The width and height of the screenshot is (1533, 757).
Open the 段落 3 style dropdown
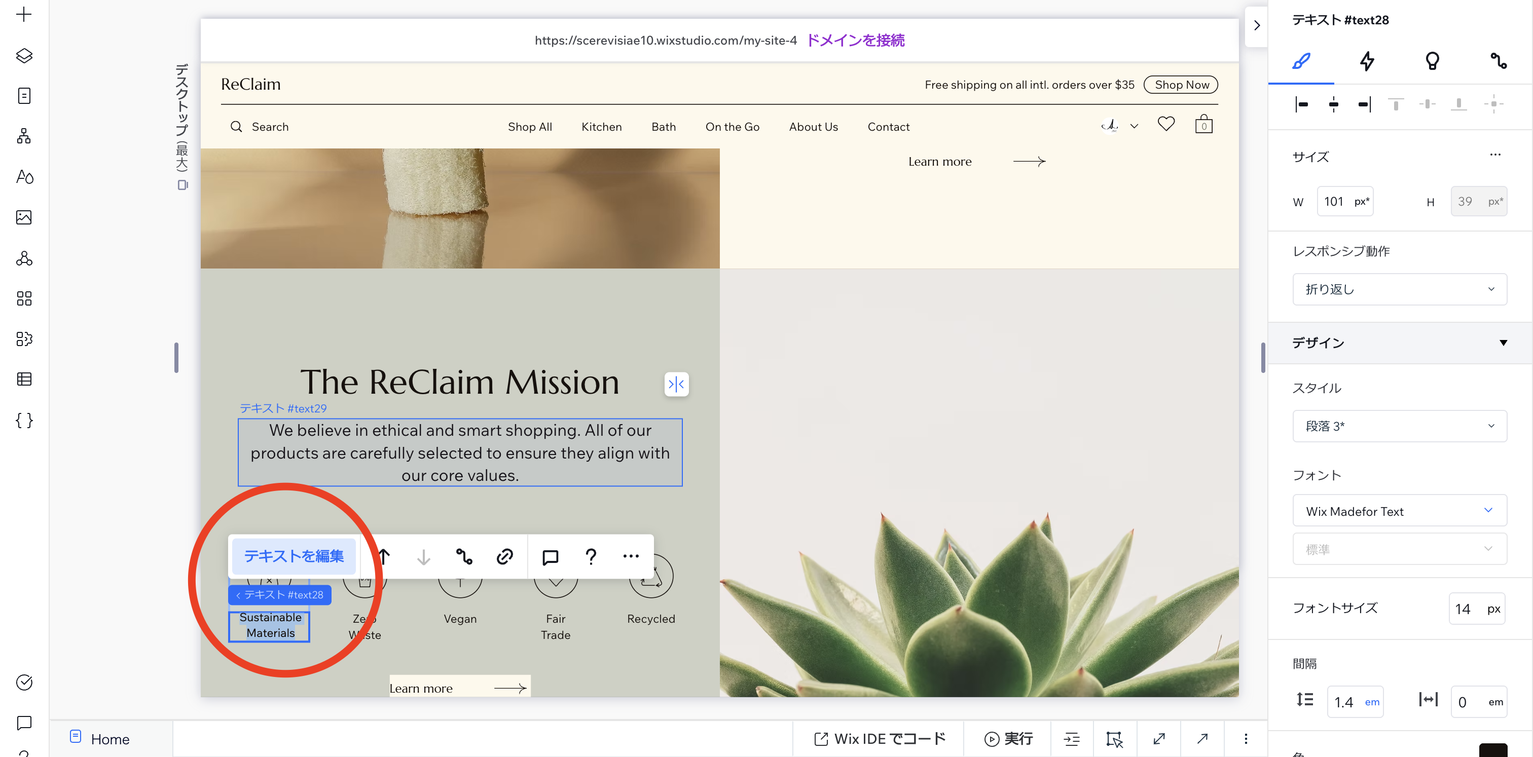coord(1399,426)
